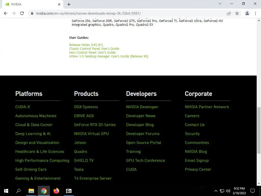Open the network status tray icon
Screen dimensions: 261x196
pos(222,191)
